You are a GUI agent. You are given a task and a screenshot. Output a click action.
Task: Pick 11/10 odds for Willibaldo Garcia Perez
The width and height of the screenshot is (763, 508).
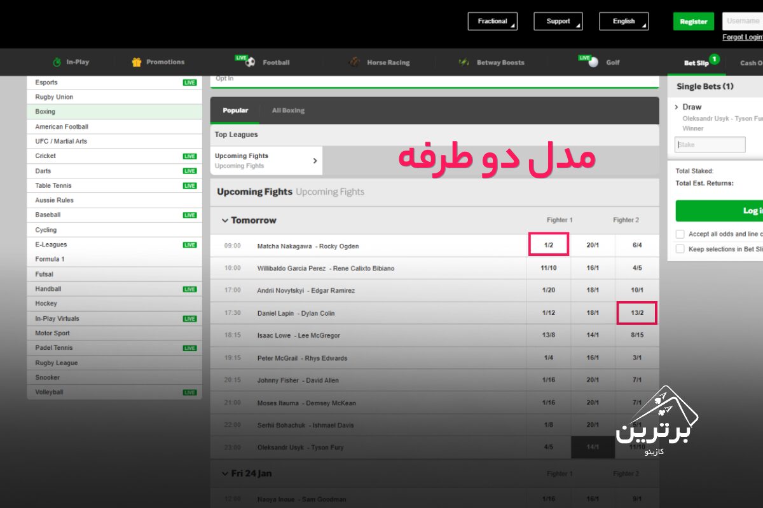point(549,268)
